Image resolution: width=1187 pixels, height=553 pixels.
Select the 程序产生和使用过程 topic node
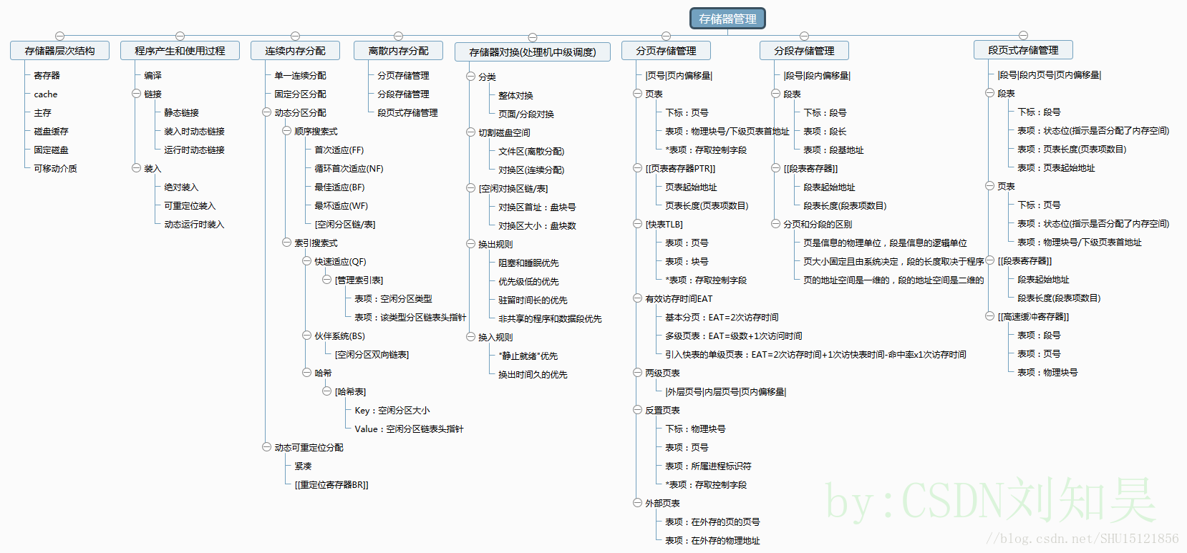180,51
